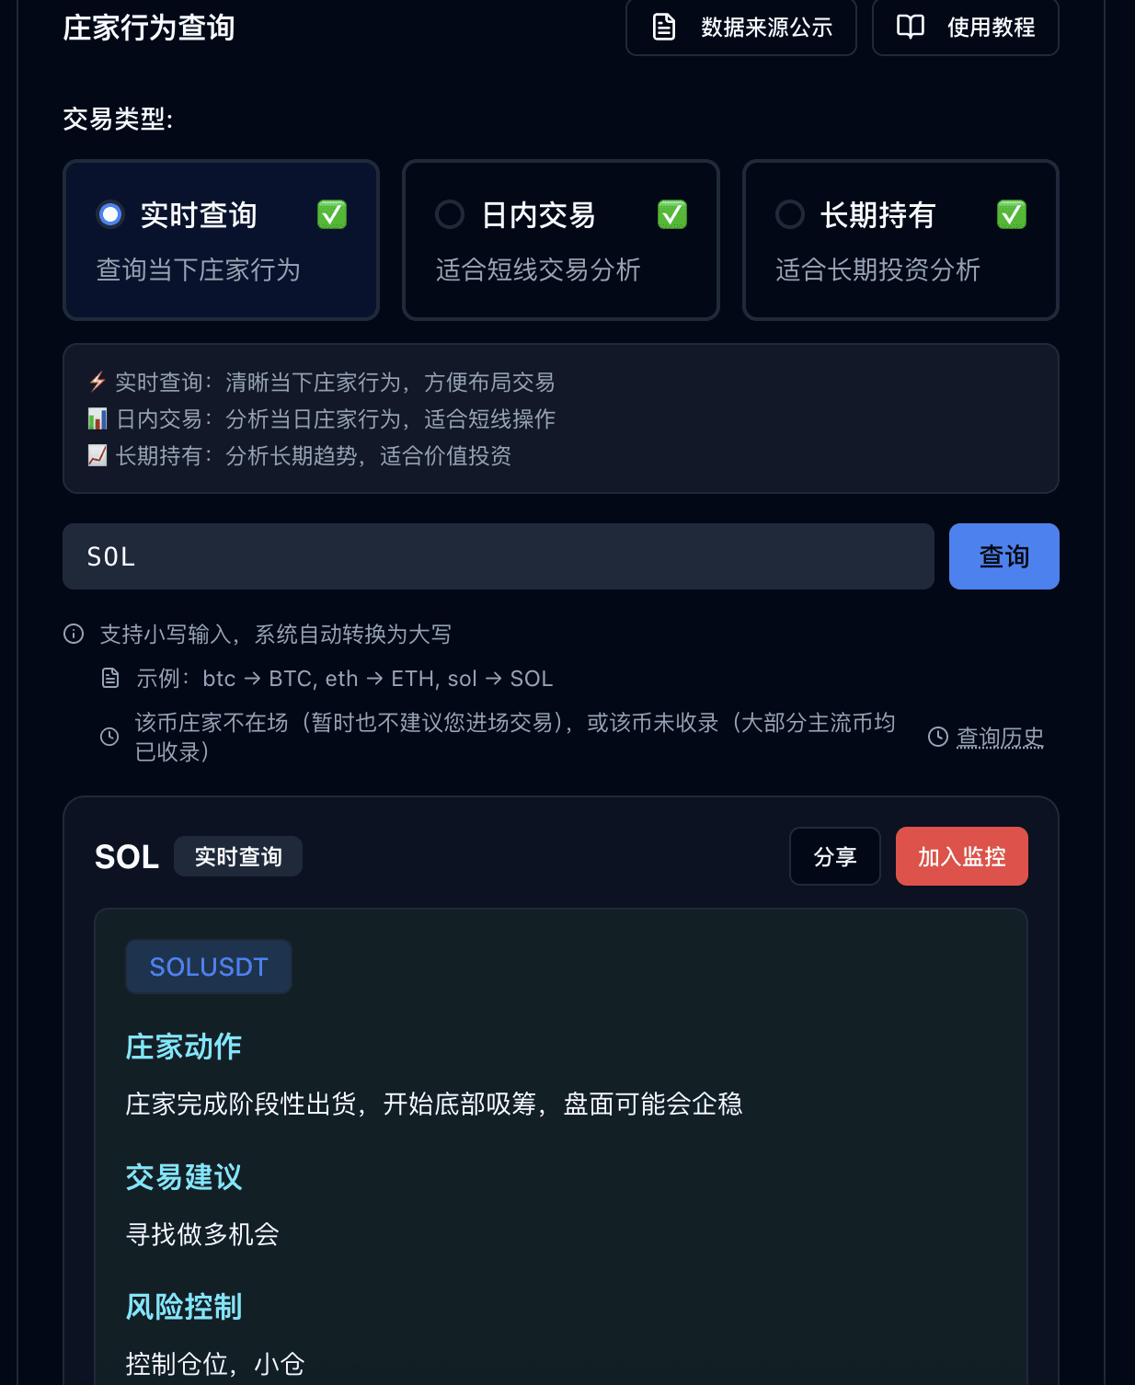Focus the SOL coin search input
1135x1385 pixels.
tap(499, 556)
